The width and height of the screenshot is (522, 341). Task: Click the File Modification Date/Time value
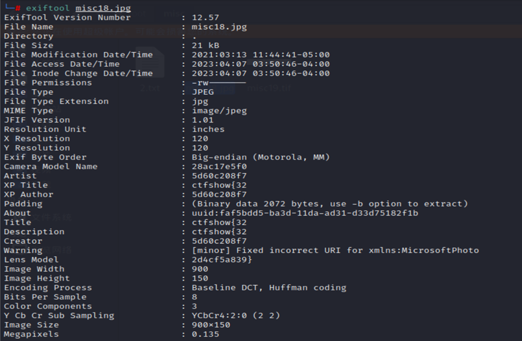261,54
